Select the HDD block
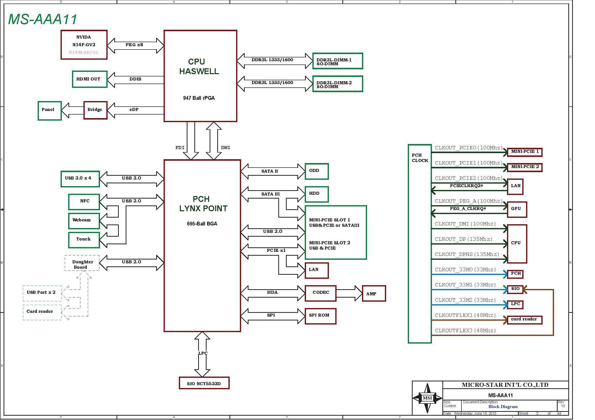 click(x=317, y=194)
